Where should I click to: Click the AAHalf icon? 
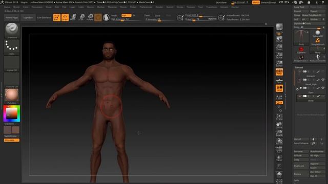(279, 63)
